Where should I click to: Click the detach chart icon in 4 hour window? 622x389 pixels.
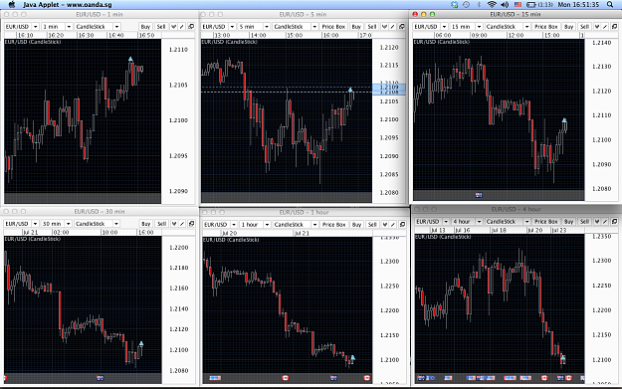coord(614,221)
